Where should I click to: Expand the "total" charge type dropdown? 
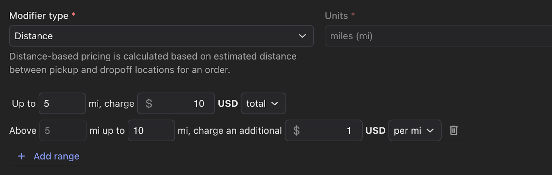point(263,104)
